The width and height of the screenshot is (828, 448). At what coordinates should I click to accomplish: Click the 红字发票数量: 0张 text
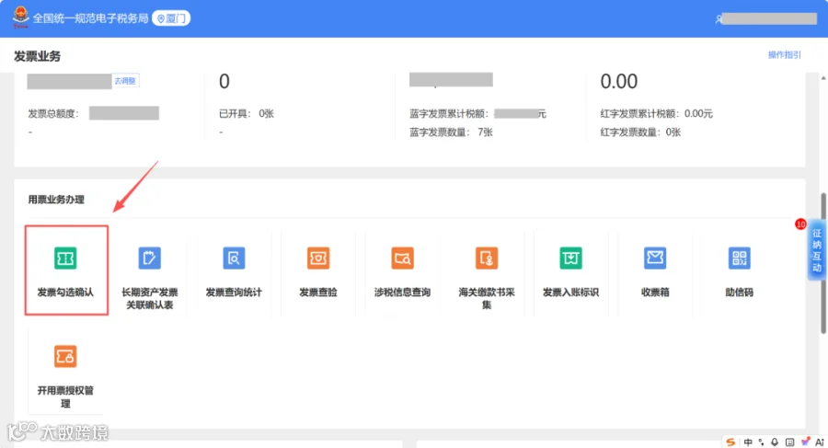(x=640, y=132)
